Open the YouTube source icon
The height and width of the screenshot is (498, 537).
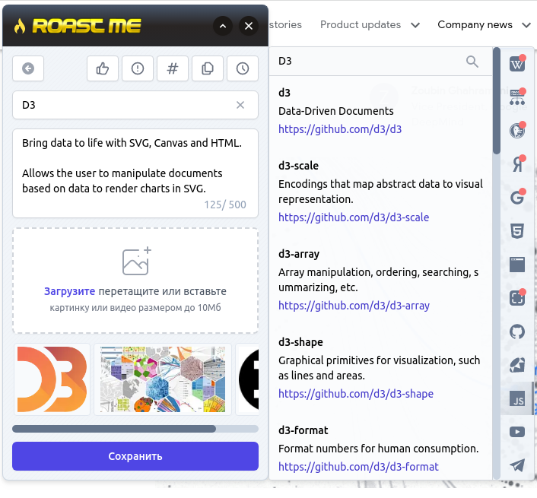pos(517,432)
